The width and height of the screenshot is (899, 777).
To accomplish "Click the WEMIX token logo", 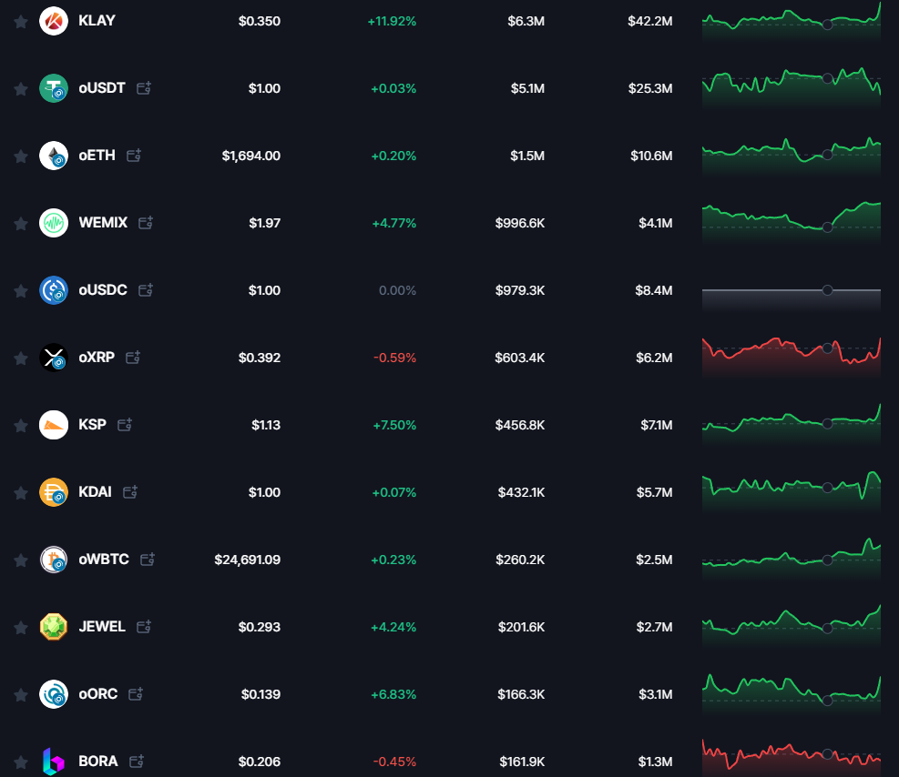I will coord(54,223).
